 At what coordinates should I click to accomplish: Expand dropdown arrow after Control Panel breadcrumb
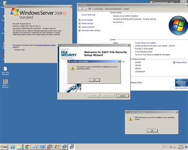pyautogui.click(x=104, y=9)
